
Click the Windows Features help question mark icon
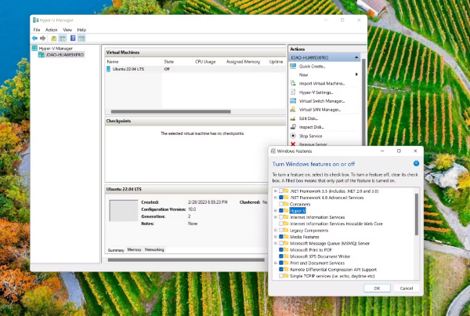416,164
